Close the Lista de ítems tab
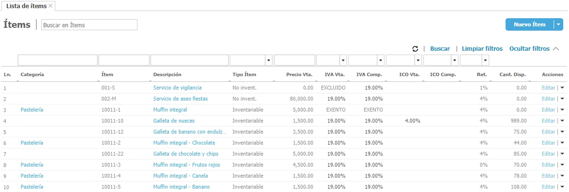 click(x=50, y=6)
